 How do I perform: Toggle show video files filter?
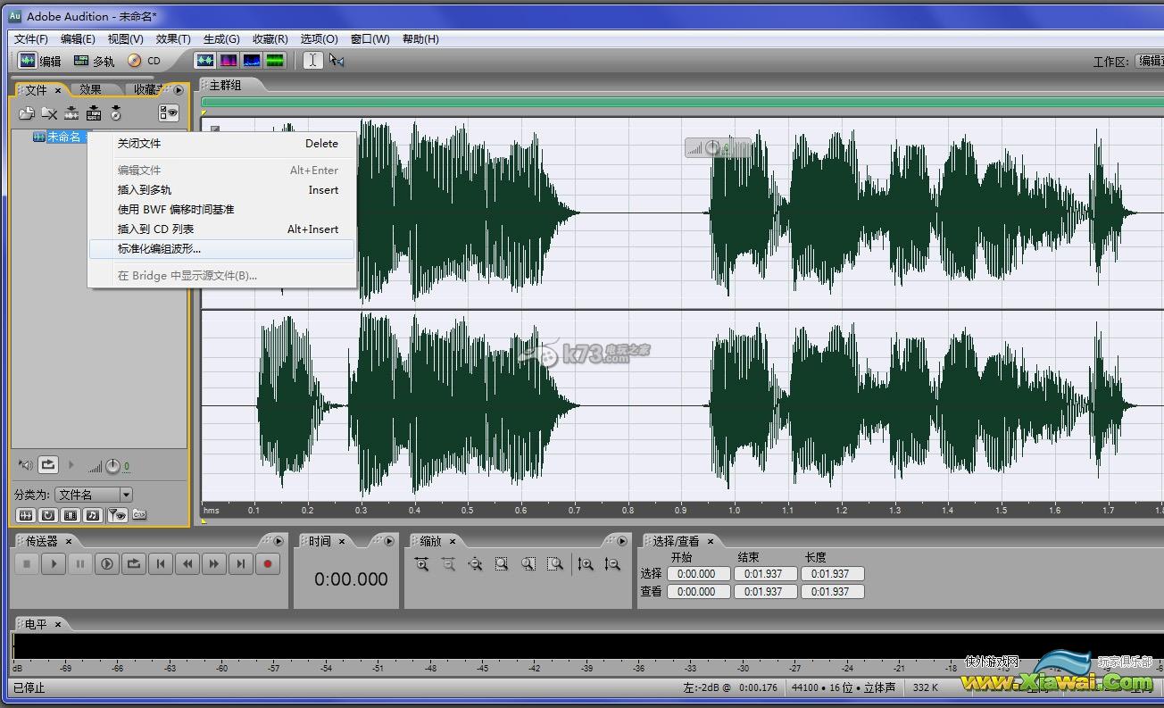click(71, 515)
